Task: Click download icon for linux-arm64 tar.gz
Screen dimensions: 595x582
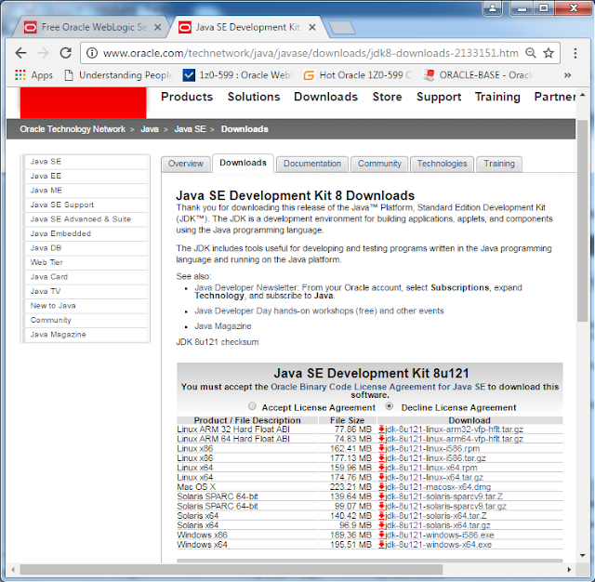Action: (382, 439)
